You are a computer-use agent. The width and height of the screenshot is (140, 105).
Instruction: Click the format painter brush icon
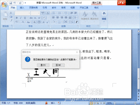[11, 20]
